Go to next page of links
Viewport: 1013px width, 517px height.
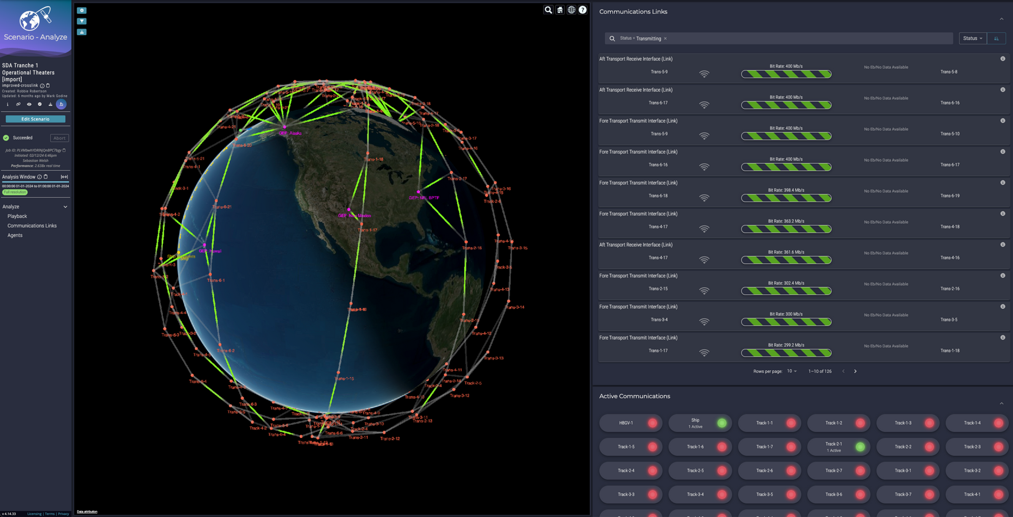click(856, 371)
